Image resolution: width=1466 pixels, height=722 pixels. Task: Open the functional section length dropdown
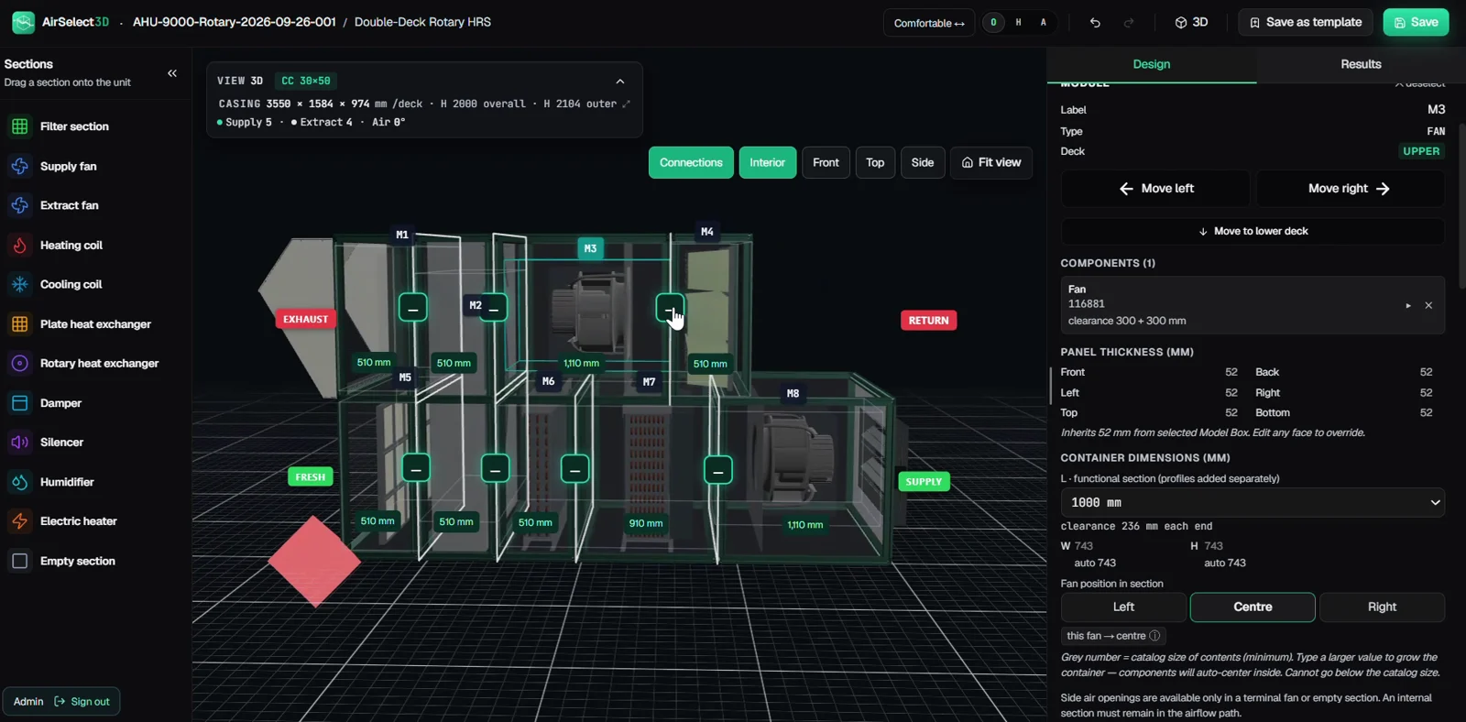pyautogui.click(x=1253, y=502)
